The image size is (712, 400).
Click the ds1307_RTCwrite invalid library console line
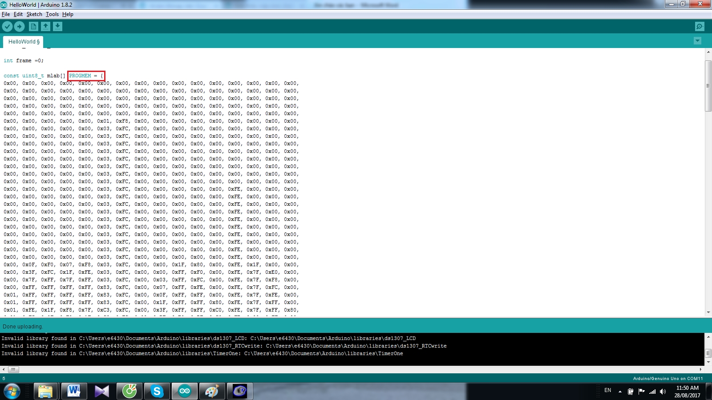224,346
